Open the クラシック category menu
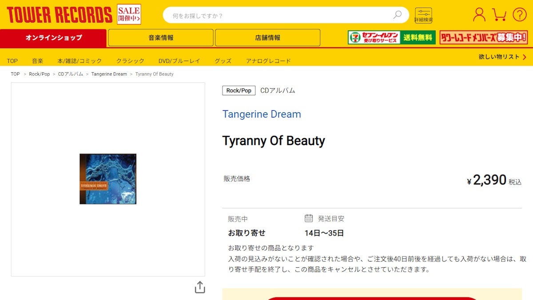The height and width of the screenshot is (300, 533). pyautogui.click(x=130, y=61)
